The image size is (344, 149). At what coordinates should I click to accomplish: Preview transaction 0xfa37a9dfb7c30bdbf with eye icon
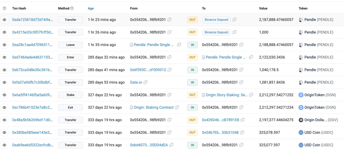pos(4,82)
